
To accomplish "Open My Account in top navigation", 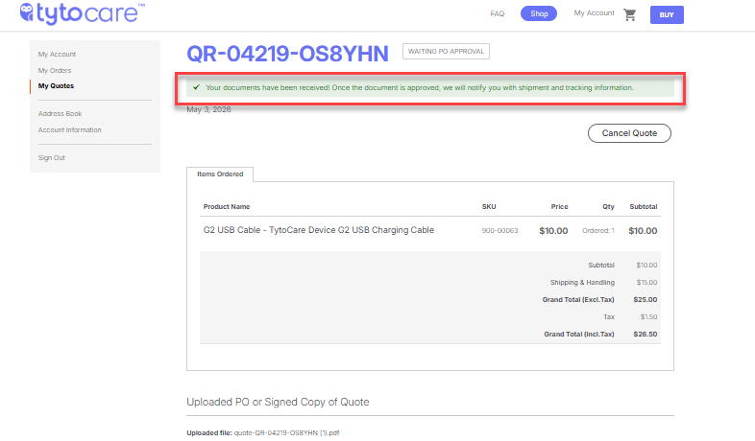I will pyautogui.click(x=595, y=13).
